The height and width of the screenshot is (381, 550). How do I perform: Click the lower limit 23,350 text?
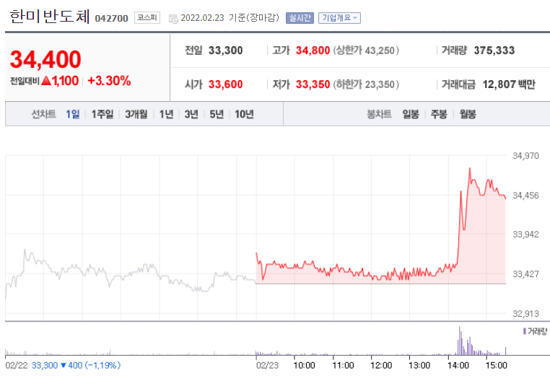tap(366, 84)
